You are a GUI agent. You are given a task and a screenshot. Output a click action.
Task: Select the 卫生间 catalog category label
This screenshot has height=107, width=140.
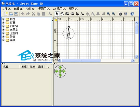coord(14,33)
